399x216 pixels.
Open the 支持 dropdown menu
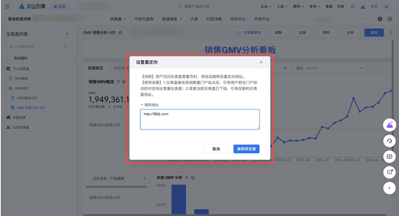315,7
